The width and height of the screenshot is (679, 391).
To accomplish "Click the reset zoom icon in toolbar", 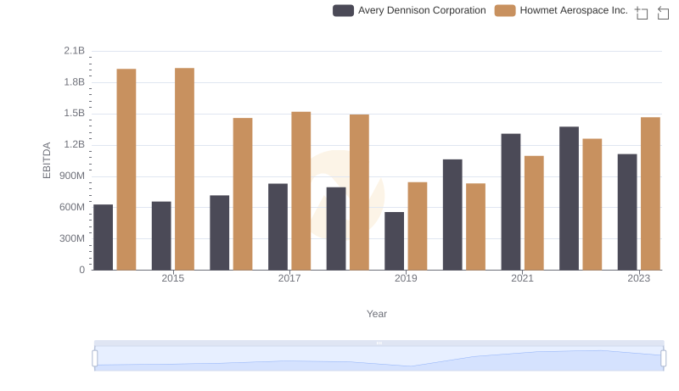I will pos(664,13).
